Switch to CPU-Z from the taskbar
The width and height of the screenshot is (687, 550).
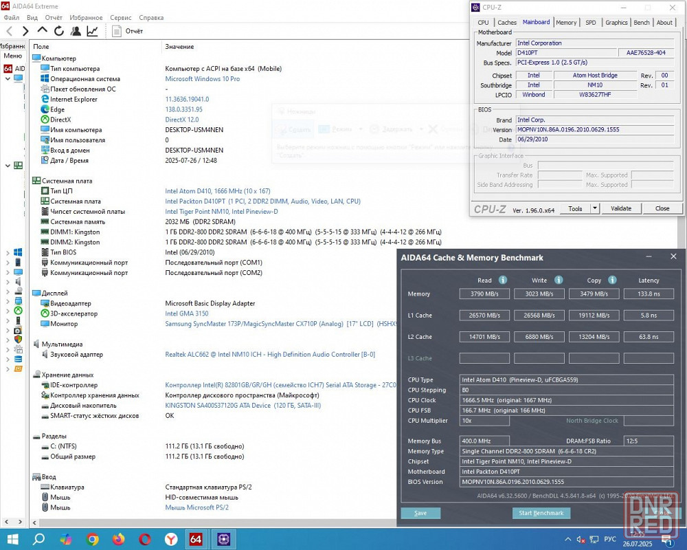pos(224,539)
